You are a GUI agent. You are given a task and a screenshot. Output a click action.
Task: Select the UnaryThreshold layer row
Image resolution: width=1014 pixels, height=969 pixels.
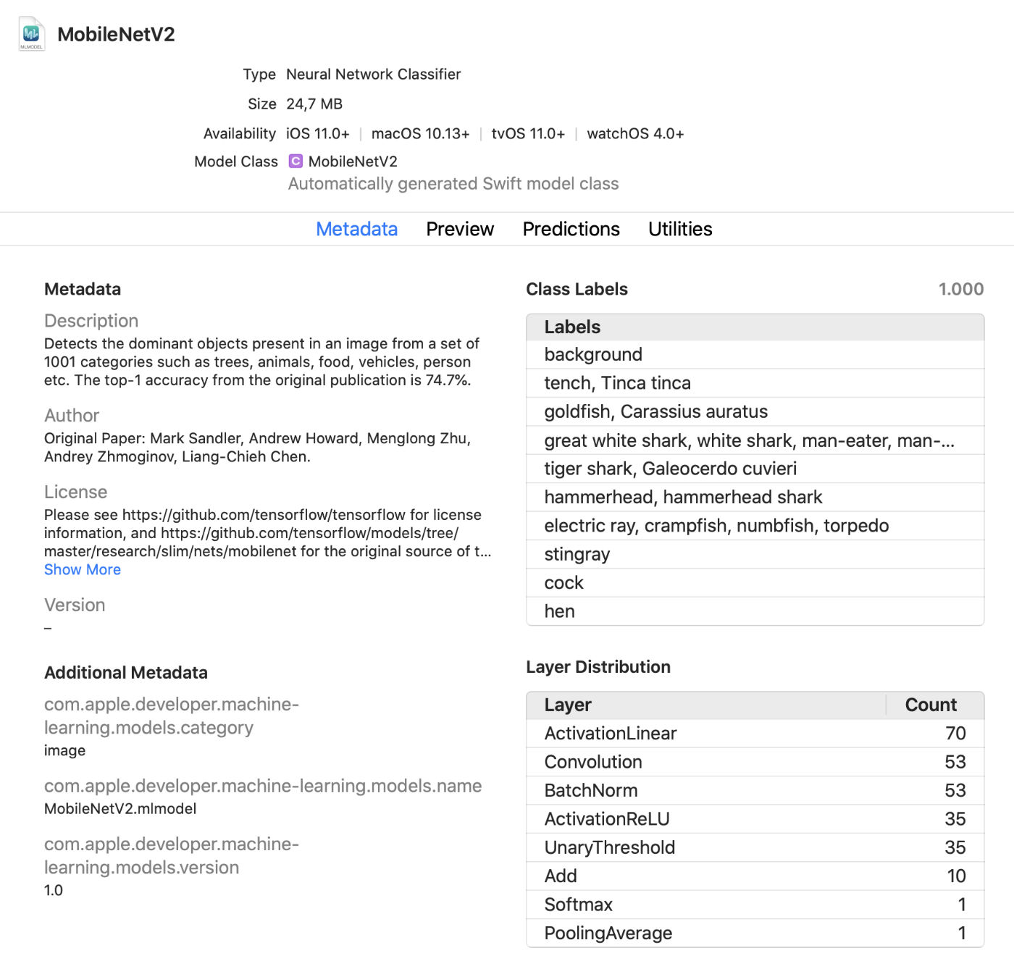(609, 848)
